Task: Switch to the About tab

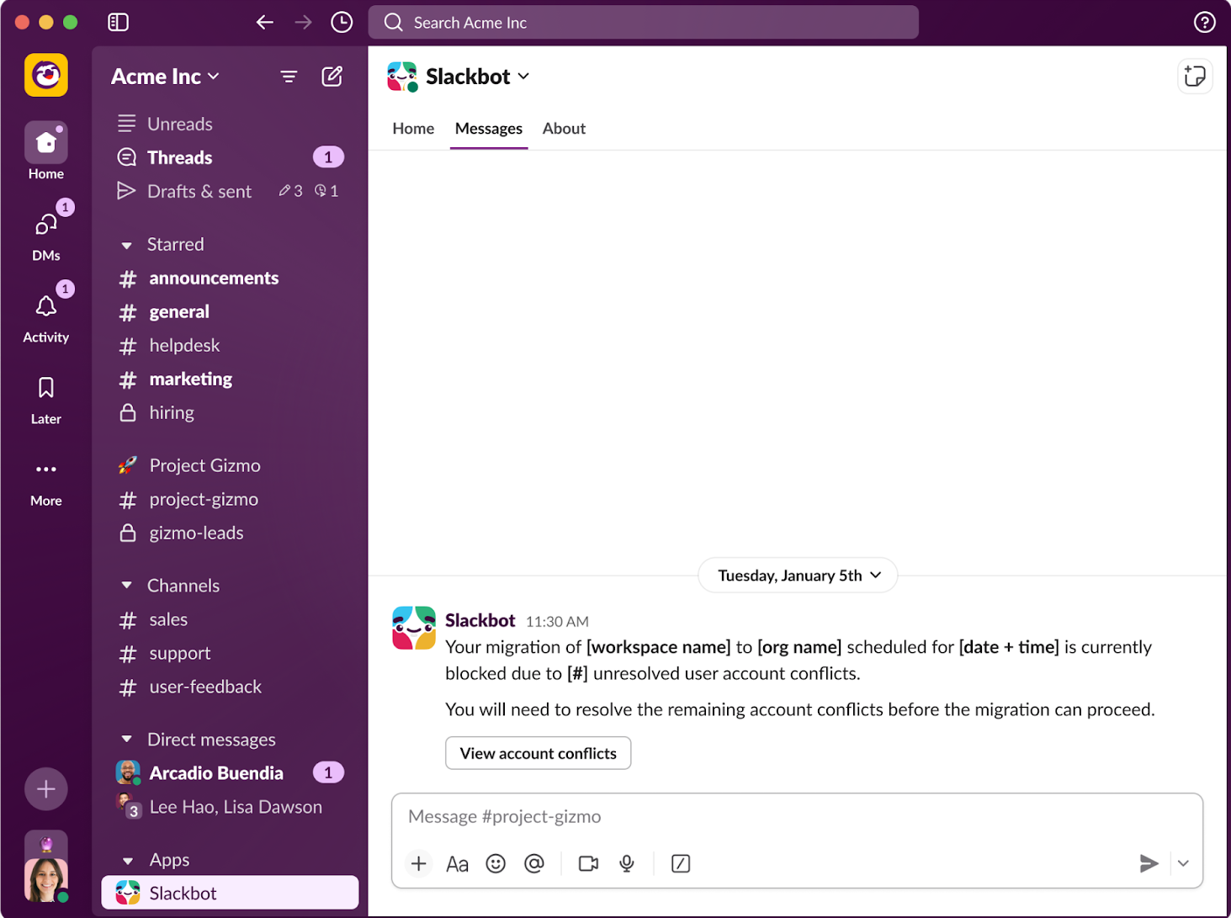Action: coord(564,129)
